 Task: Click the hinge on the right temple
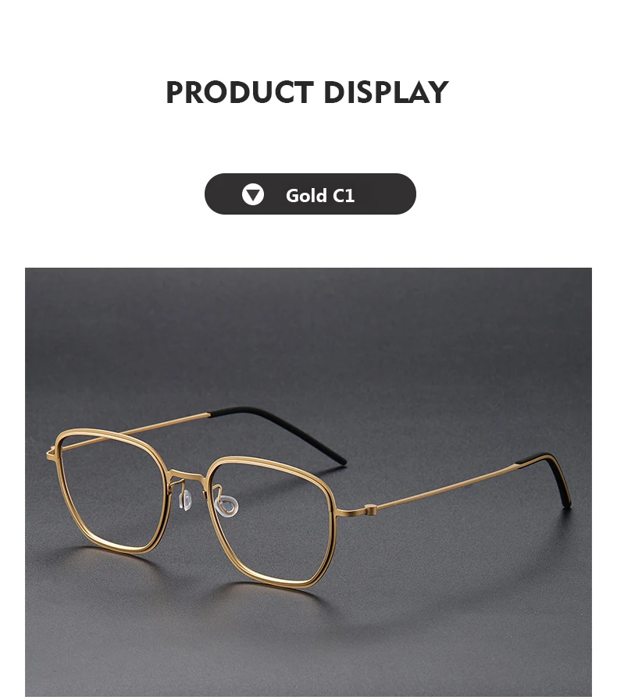click(370, 509)
